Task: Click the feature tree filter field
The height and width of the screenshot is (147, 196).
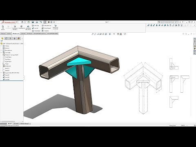Action: (x=12, y=41)
